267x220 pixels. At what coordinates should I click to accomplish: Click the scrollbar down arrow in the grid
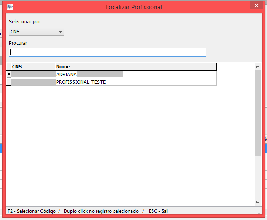pyautogui.click(x=258, y=202)
